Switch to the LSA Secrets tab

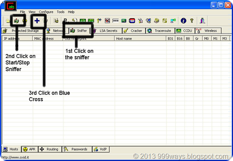[x=106, y=31]
